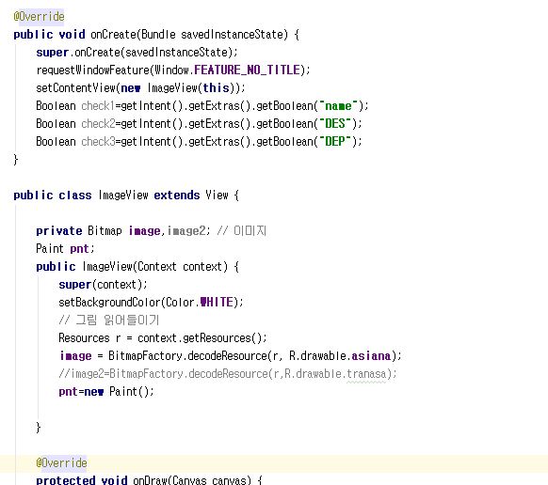Click the highlighted second @Override annotation
The image size is (548, 485).
[61, 462]
